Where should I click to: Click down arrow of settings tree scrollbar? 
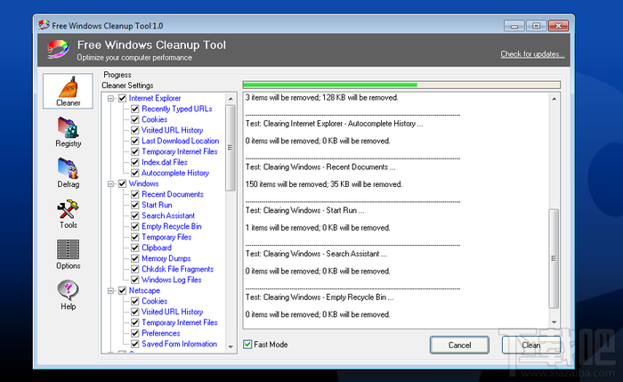231,347
